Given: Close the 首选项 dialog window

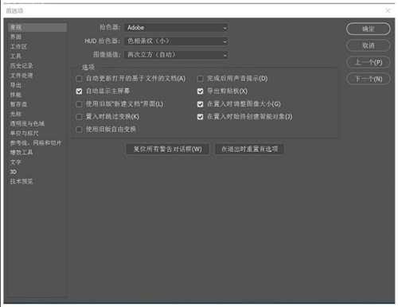Looking at the screenshot, I should tap(388, 10).
